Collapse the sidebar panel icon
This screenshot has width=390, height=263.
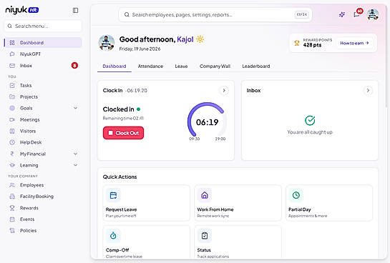coord(75,10)
